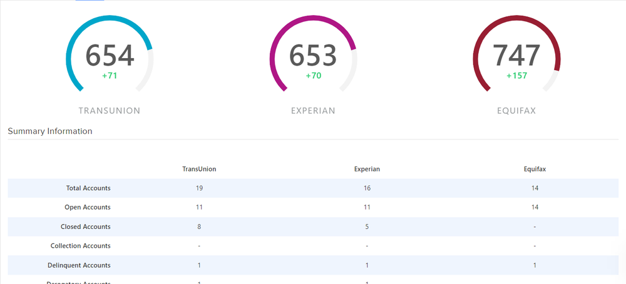Click the Closed Accounts row label

(x=86, y=227)
